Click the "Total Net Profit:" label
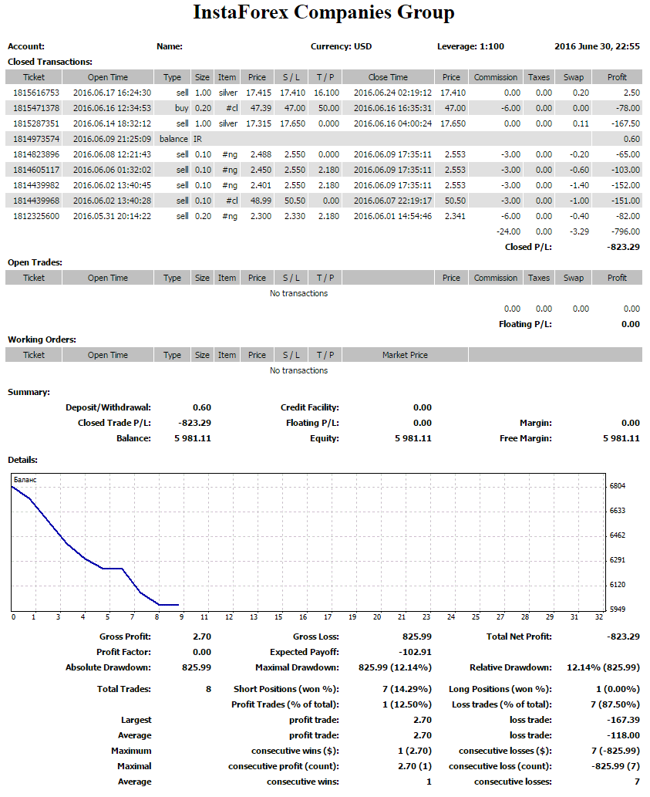650x797 pixels. 519,637
